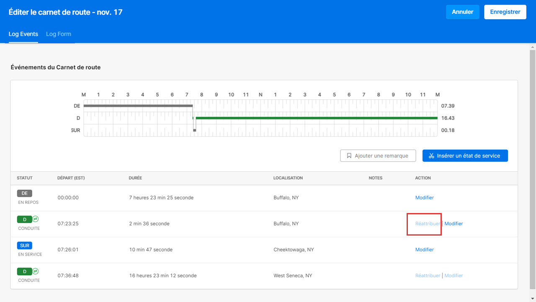The image size is (536, 302).
Task: Click duration 7 heures 23 min 25 seconde
Action: pyautogui.click(x=161, y=198)
